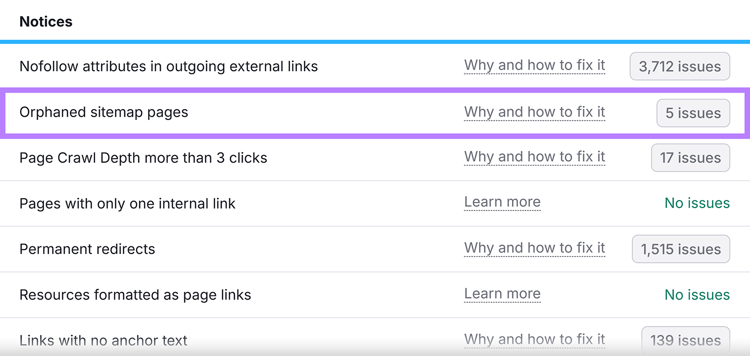View the 1,515 issues for Permanent redirects
Screen dimensions: 750x356
681,249
